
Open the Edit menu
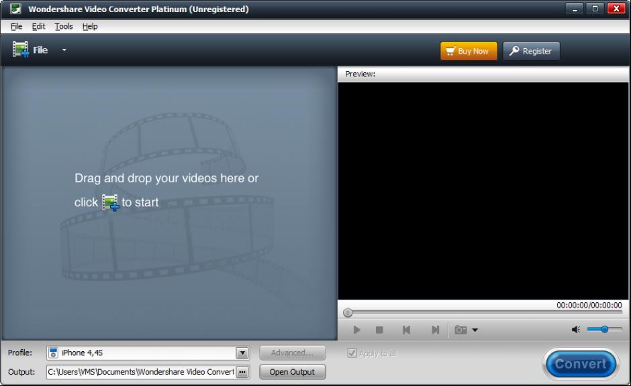pos(38,26)
